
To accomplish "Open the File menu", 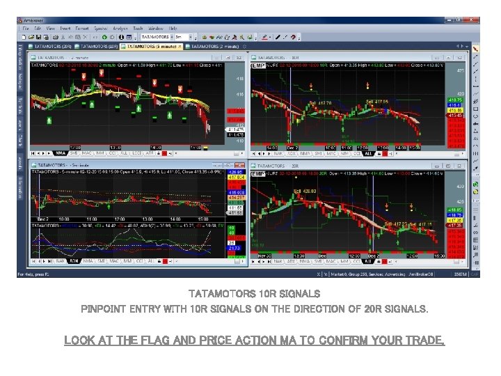I will click(x=26, y=29).
